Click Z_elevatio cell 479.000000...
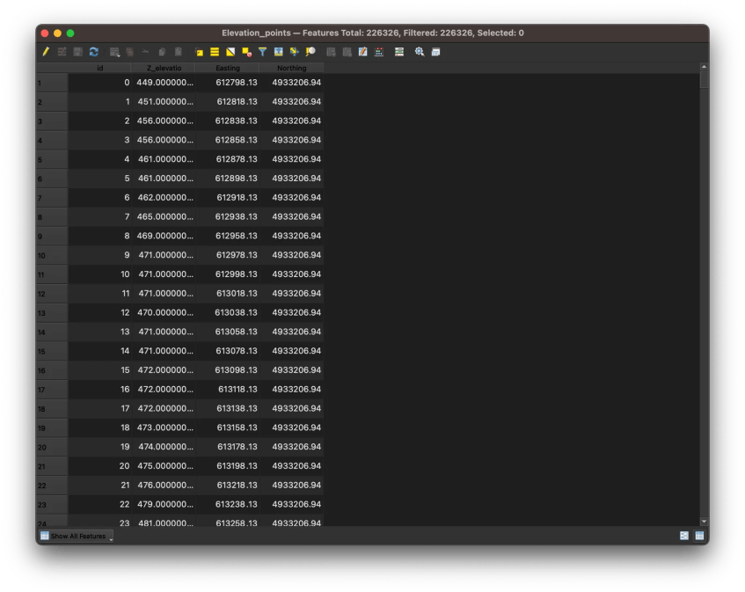Screen dimensions: 745x592 [x=164, y=504]
